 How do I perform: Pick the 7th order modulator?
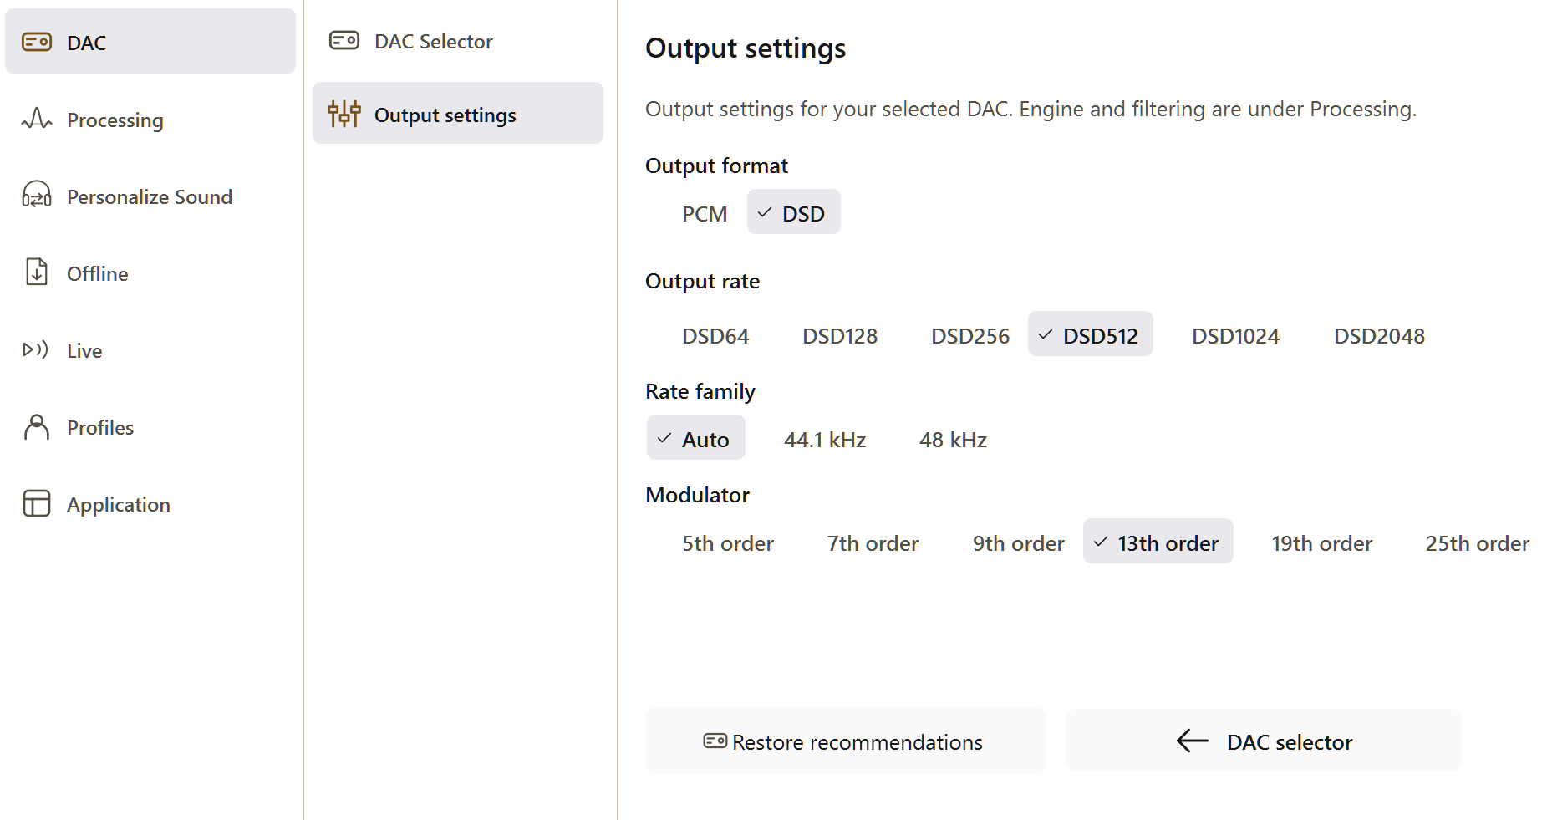tap(873, 543)
